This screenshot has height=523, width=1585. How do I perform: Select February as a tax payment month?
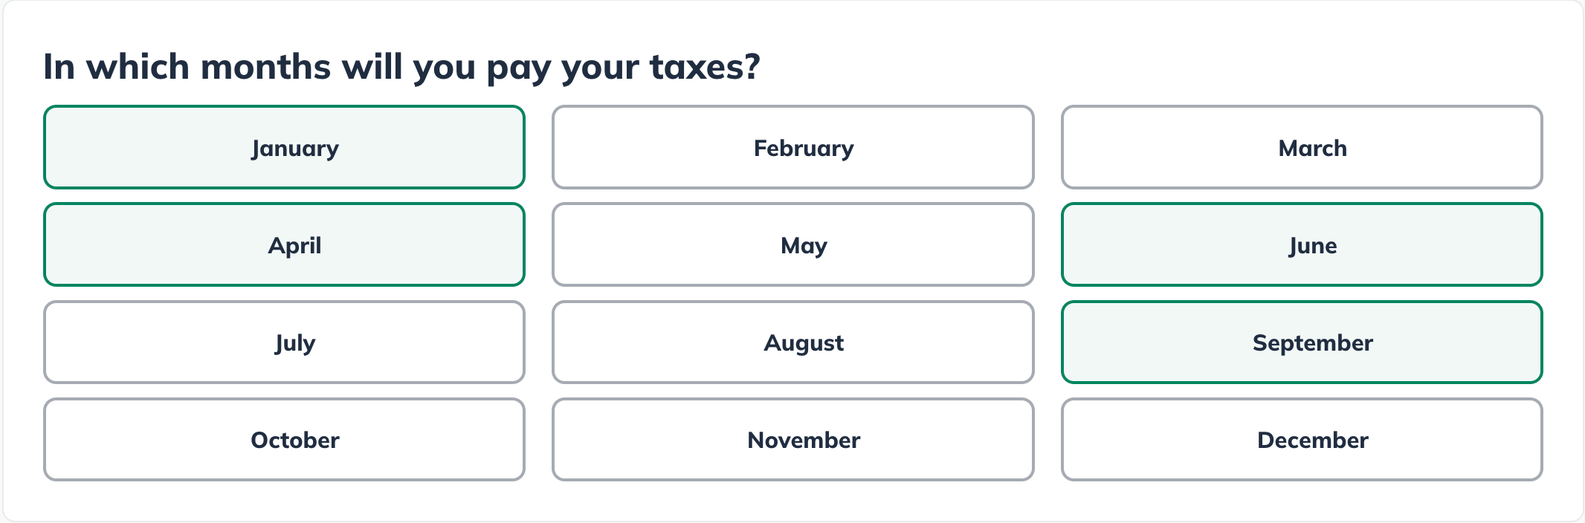(x=802, y=147)
